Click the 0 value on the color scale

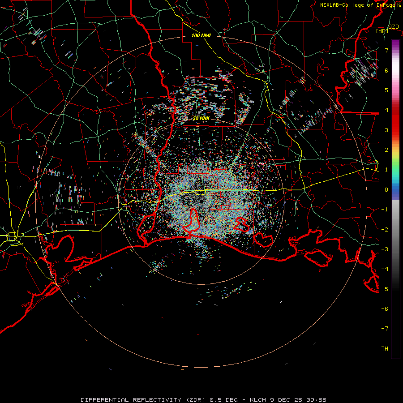pyautogui.click(x=386, y=190)
